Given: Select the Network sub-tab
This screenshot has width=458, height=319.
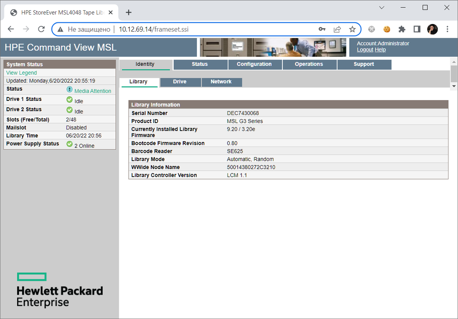Looking at the screenshot, I should 221,82.
